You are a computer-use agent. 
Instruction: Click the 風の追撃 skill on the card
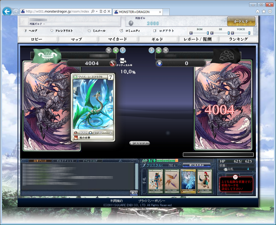tap(93, 137)
